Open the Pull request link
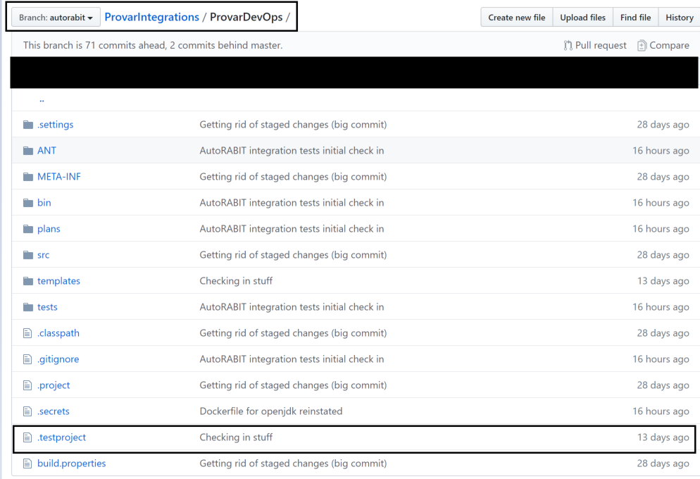This screenshot has height=479, width=700. (595, 46)
